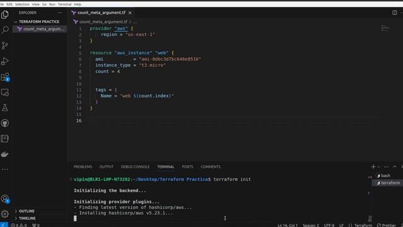The image size is (403, 227).
Task: Click the terminal scrollbar
Action: pos(370,218)
